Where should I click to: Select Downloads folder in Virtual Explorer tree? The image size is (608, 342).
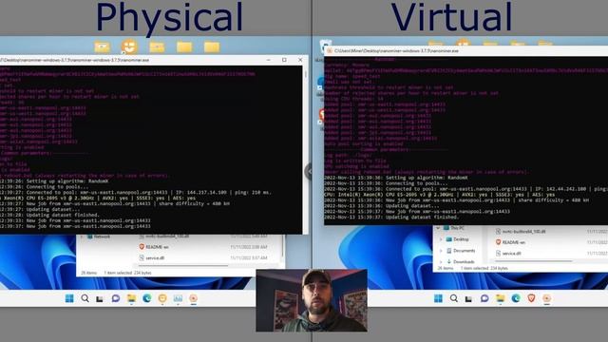[464, 262]
